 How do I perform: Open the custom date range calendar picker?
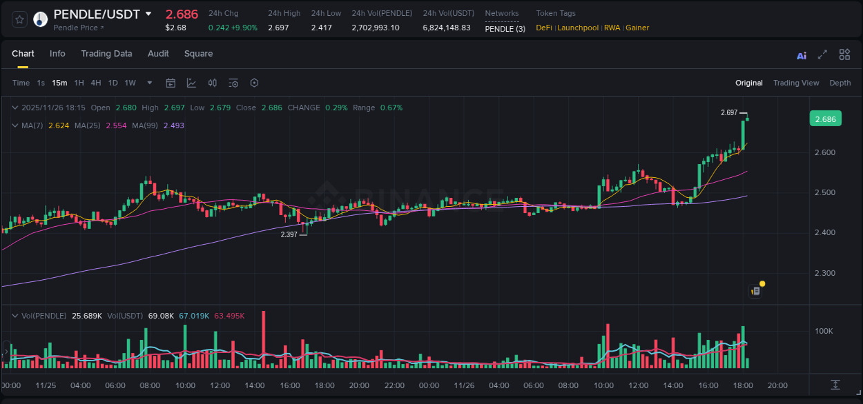click(171, 82)
